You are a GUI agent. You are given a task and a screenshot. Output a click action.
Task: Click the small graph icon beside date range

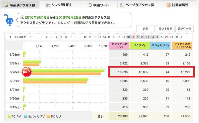(x=21, y=17)
